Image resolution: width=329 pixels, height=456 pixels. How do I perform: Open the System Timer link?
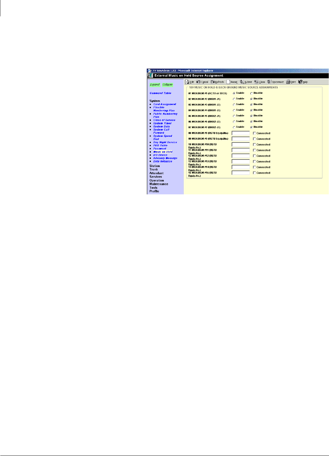pos(162,123)
